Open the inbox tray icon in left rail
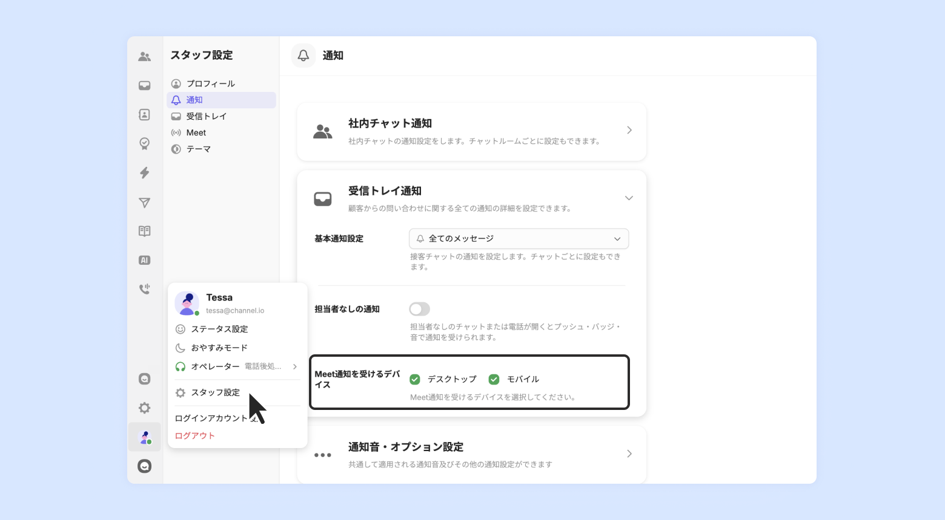 [144, 85]
